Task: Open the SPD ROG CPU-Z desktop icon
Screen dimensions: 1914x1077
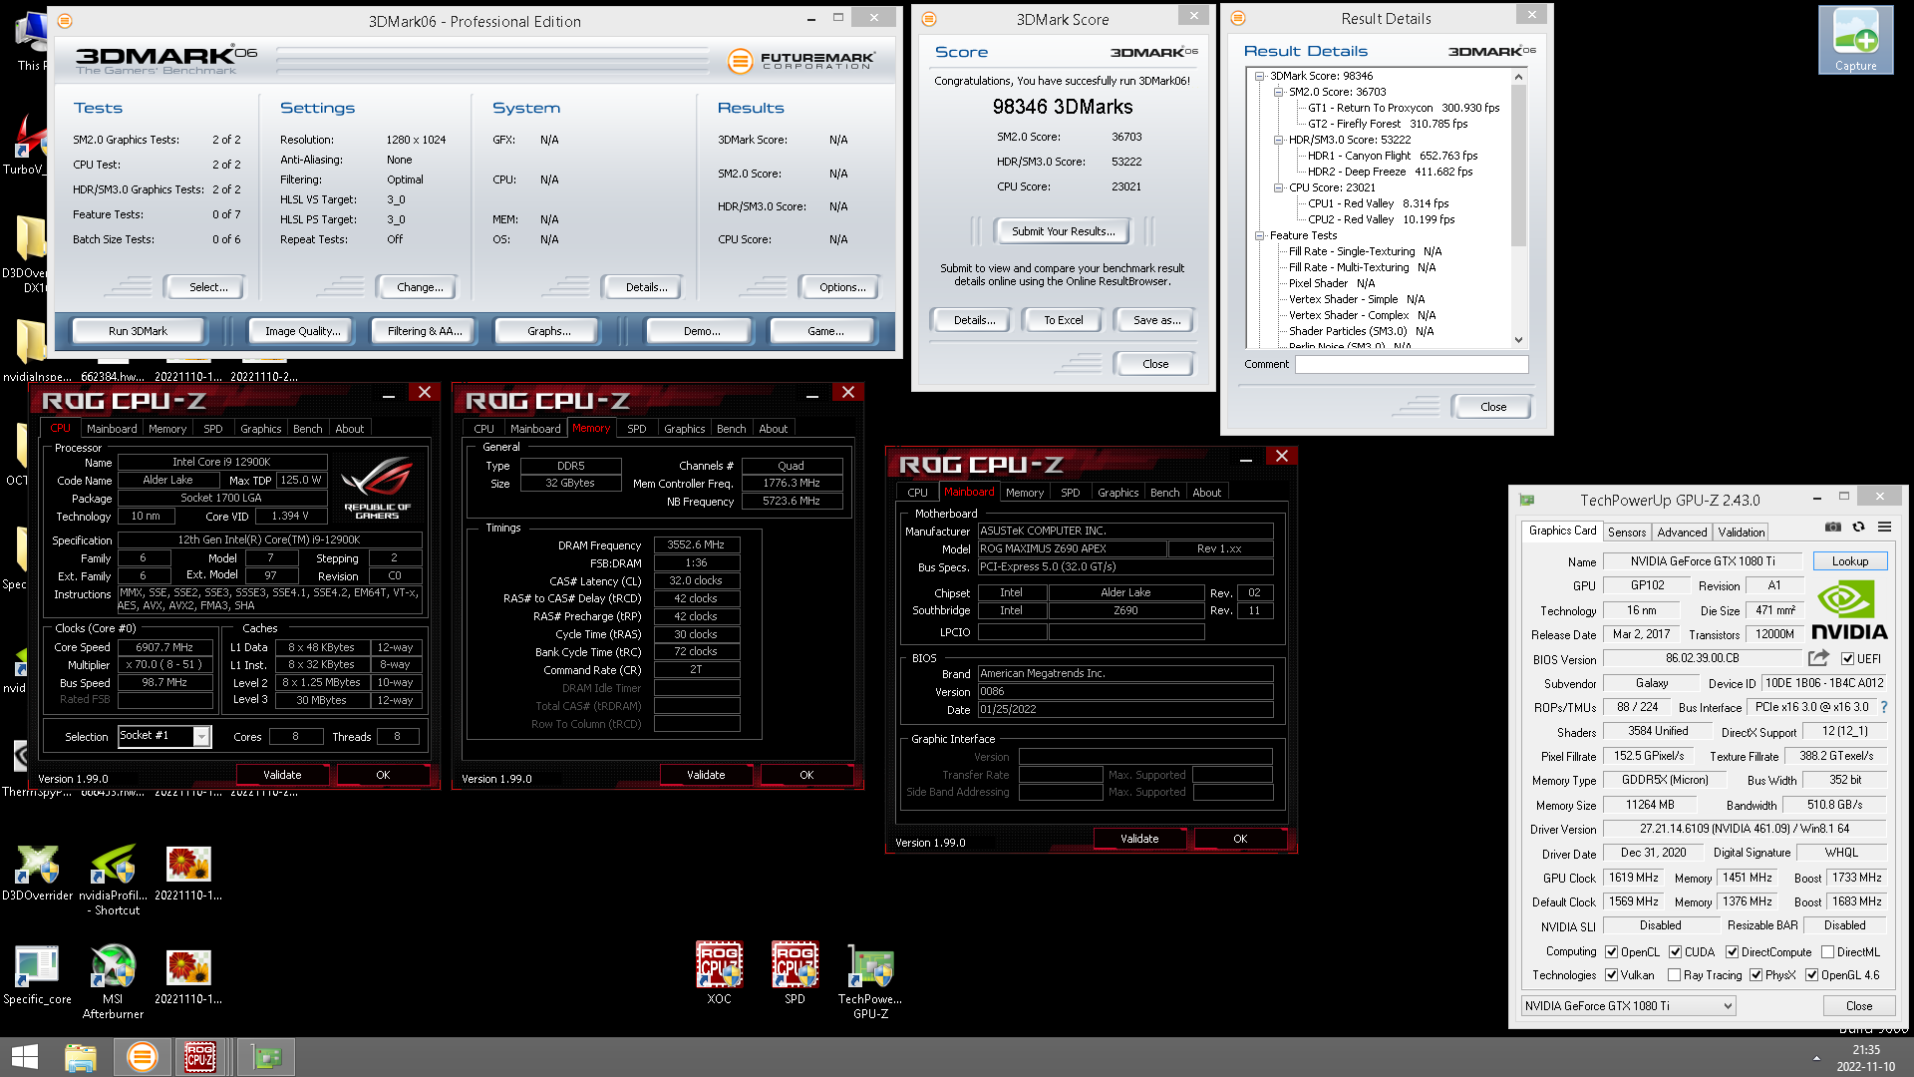Action: 795,973
